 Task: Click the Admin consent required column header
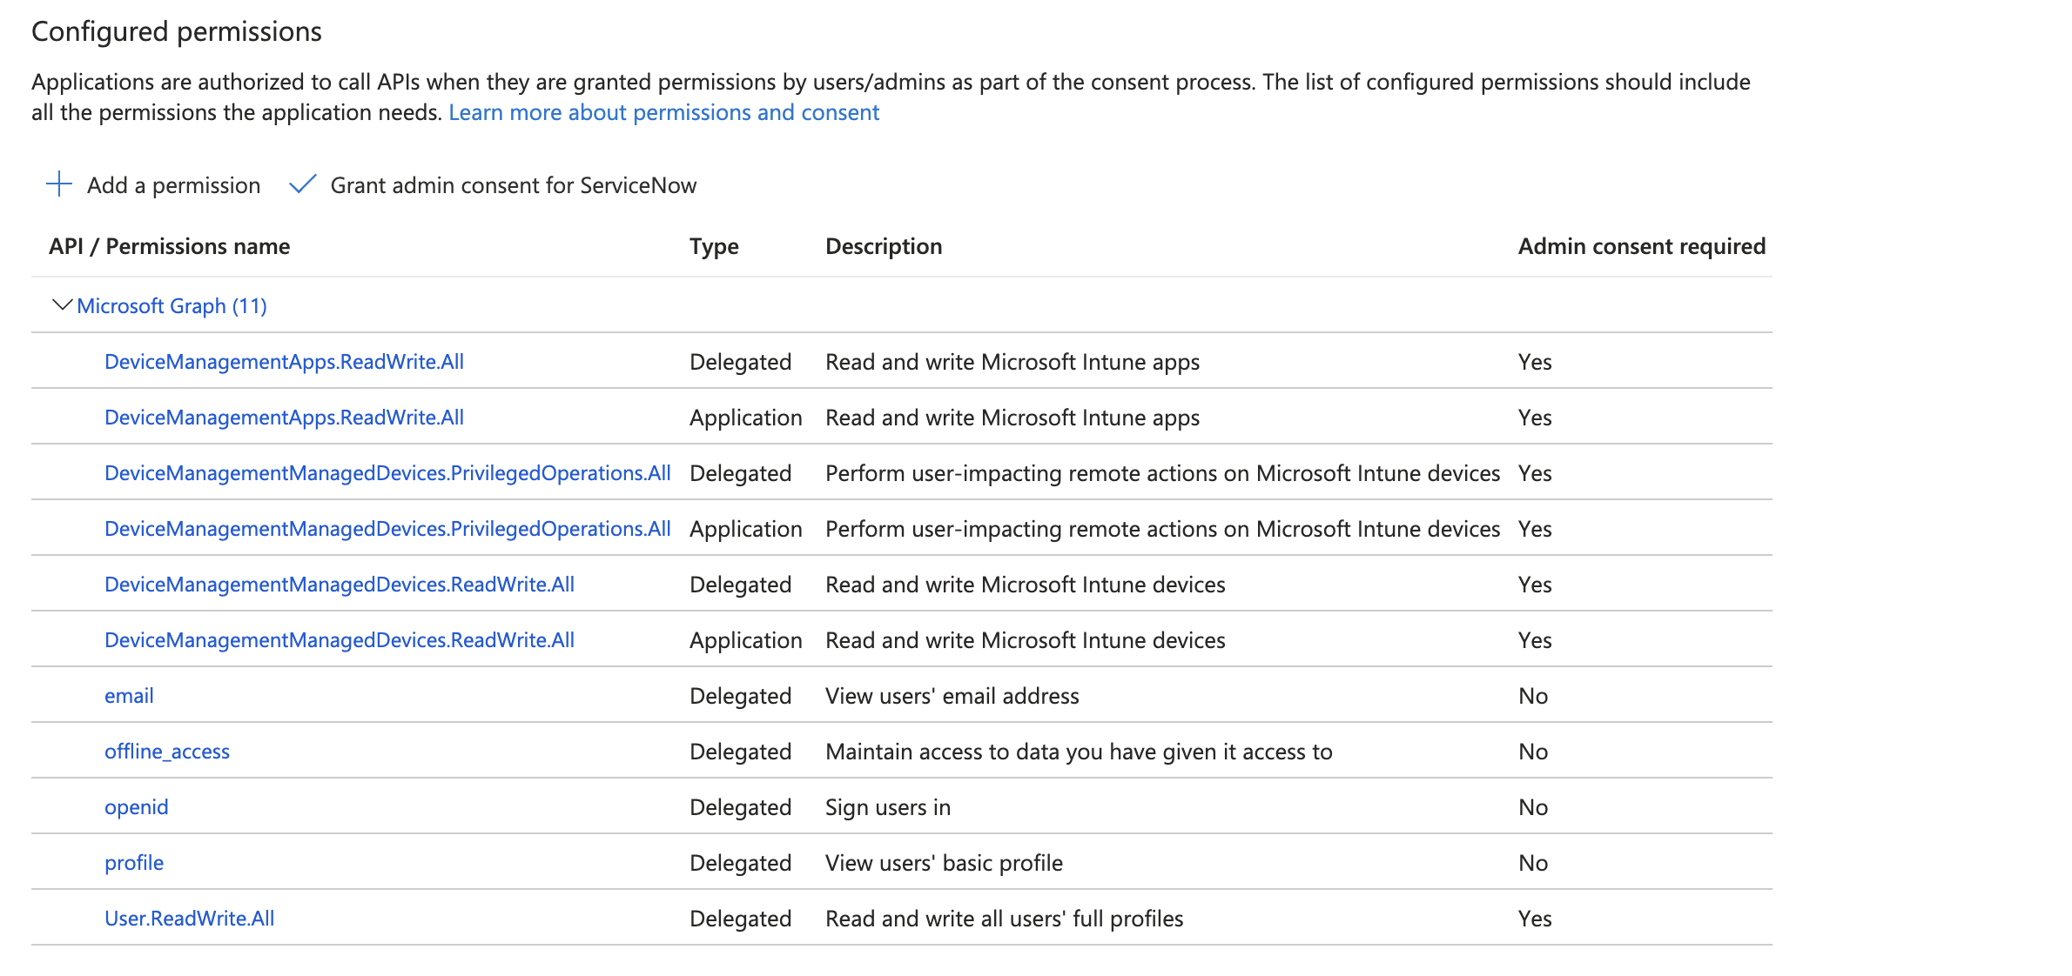1642,246
